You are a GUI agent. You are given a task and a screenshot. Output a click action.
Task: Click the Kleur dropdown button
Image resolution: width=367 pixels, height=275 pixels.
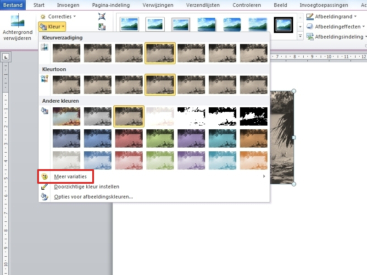(x=52, y=27)
